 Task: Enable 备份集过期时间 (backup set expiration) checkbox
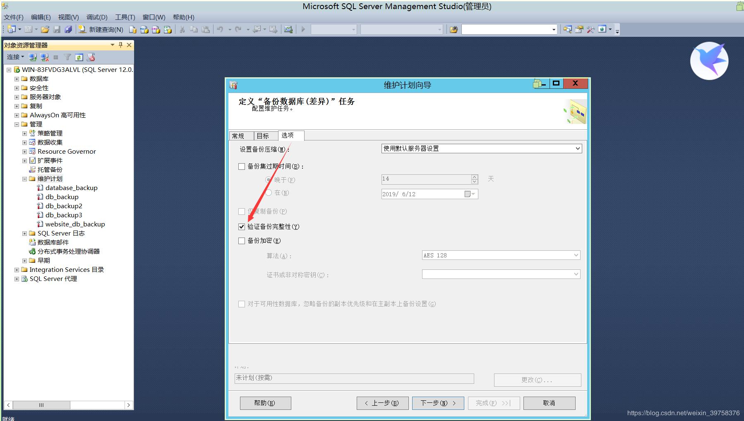coord(242,166)
